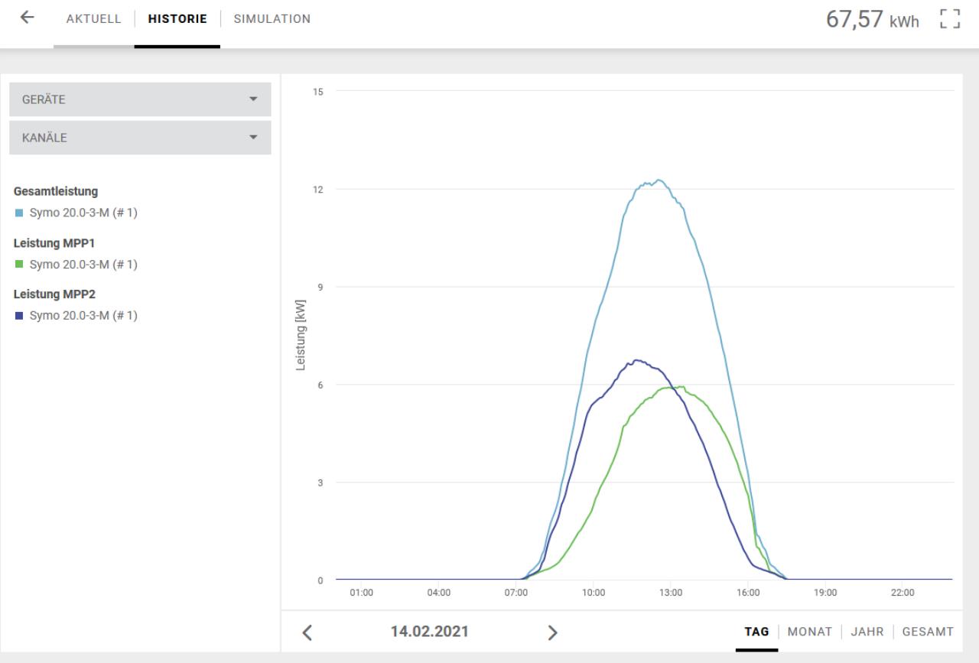This screenshot has height=663, width=979.
Task: Go to previous day with left chevron
Action: (x=307, y=632)
